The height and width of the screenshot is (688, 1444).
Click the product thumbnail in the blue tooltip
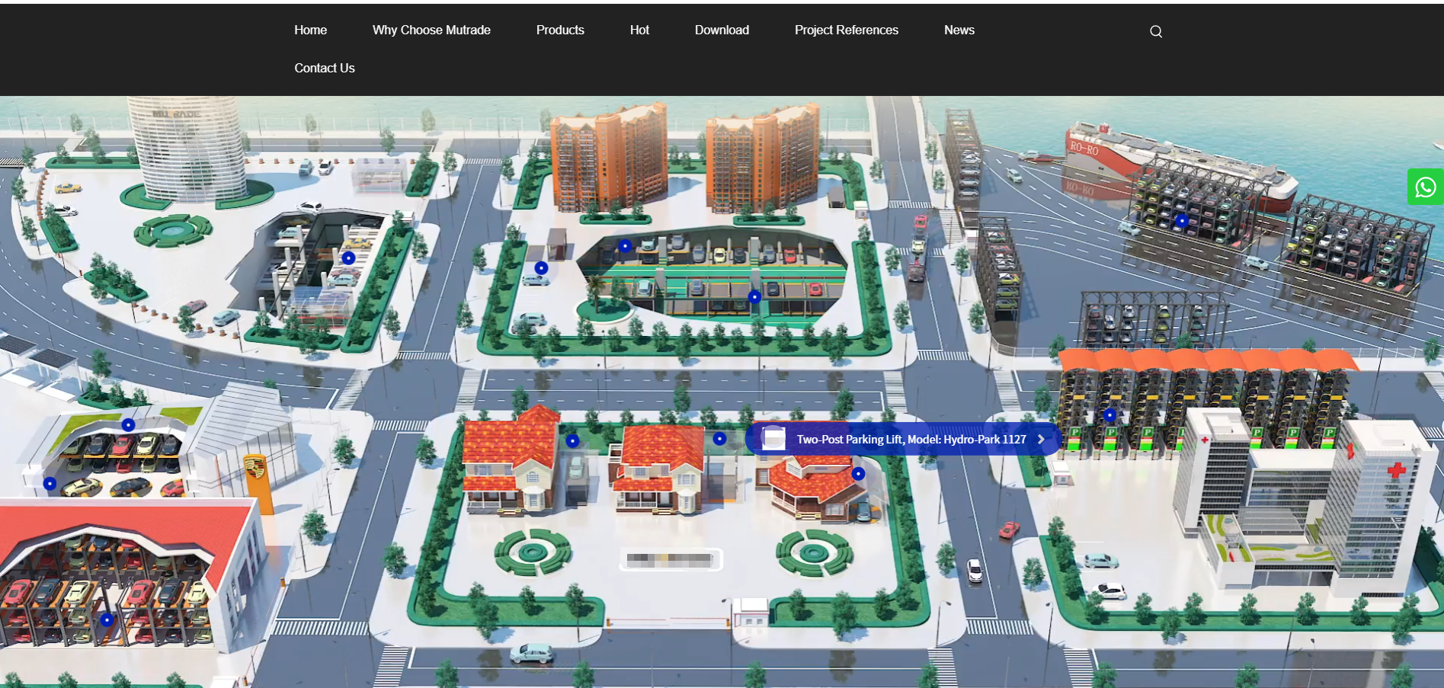tap(773, 439)
